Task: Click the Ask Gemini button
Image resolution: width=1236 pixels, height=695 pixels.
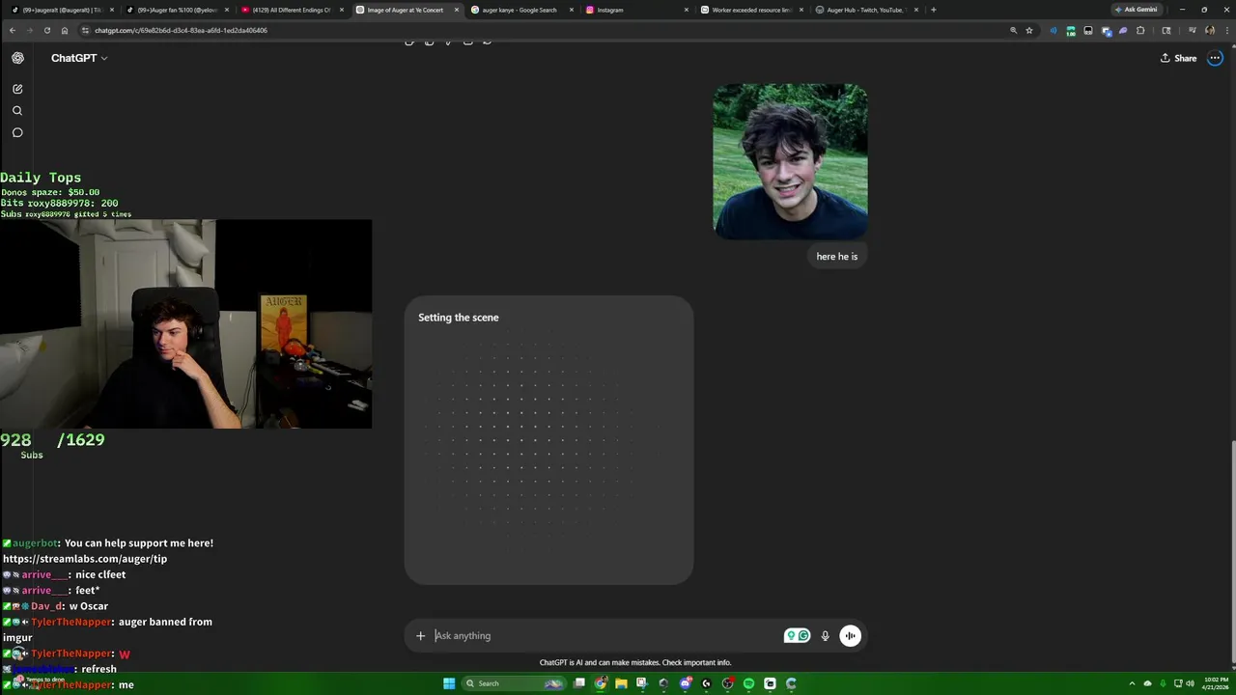Action: 1135,10
